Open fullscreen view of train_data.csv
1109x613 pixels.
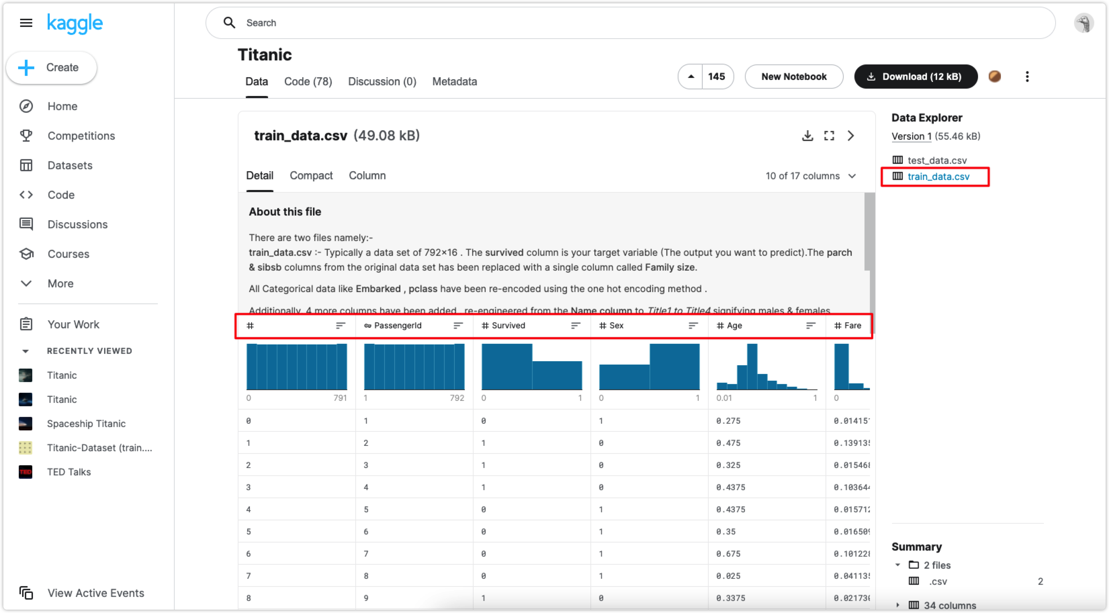coord(829,136)
